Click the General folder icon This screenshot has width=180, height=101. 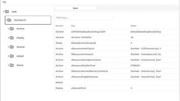click(x=12, y=47)
